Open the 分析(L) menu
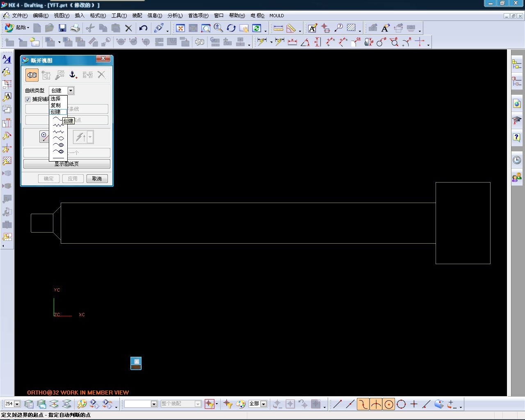 point(175,16)
